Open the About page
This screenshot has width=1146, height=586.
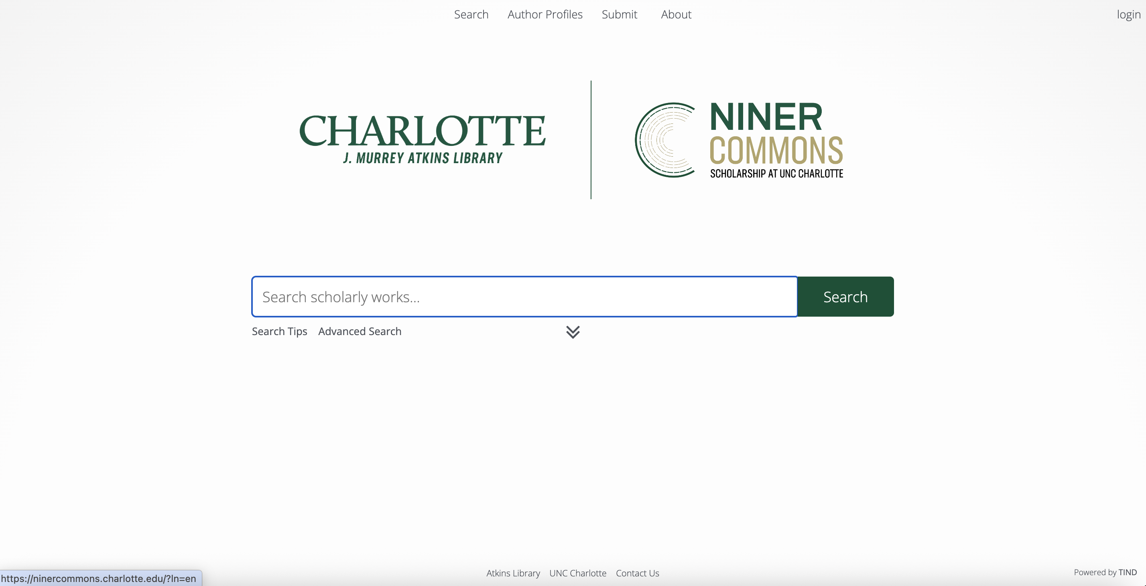[676, 14]
